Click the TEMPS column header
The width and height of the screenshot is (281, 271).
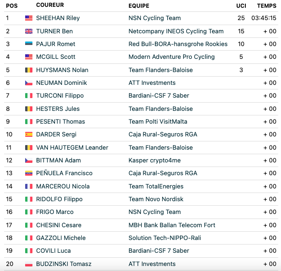(267, 6)
